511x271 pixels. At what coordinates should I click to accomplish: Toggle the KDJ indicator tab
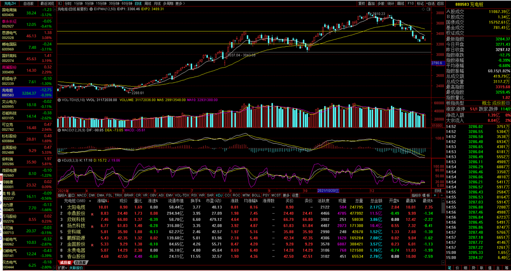219,195
